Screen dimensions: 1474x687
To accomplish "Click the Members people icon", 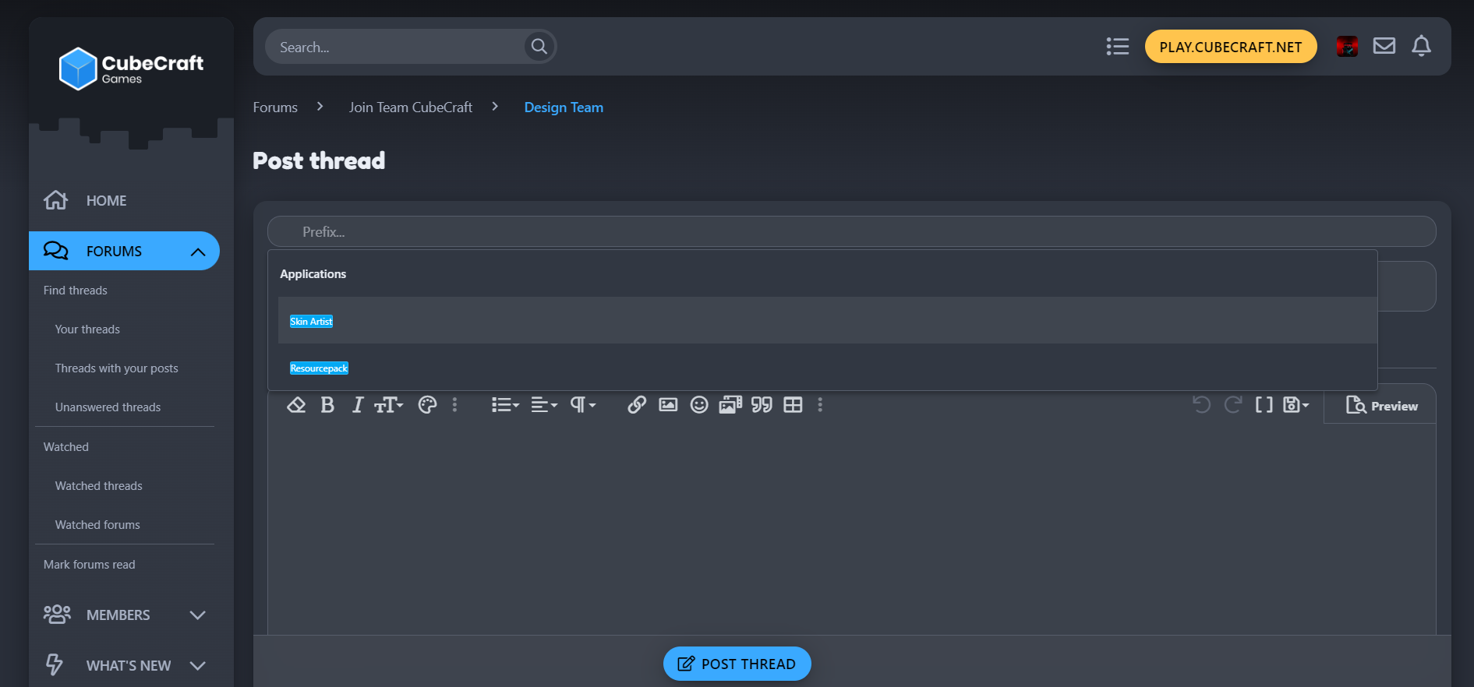I will [57, 615].
